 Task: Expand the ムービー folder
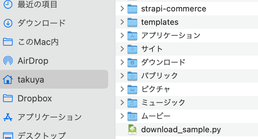pyautogui.click(x=122, y=116)
